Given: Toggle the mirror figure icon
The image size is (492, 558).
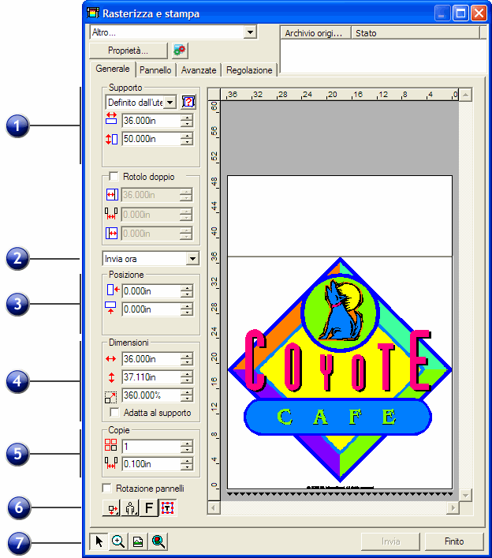Looking at the screenshot, I should pos(130,507).
